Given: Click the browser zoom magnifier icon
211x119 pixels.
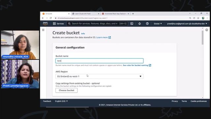Looking at the screenshot, I should 190,18.
